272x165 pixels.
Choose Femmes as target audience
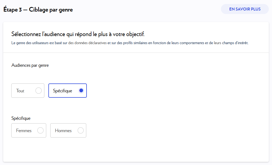[x=29, y=130]
